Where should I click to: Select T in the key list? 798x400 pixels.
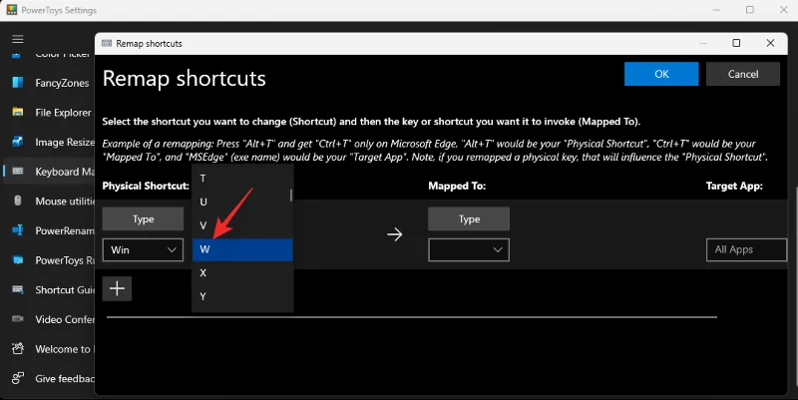242,179
